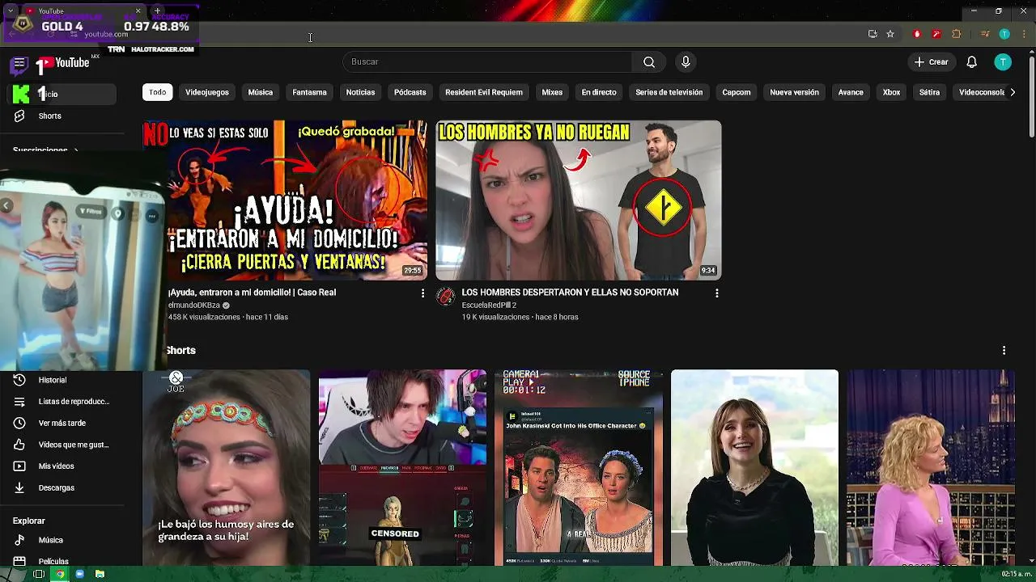Screen dimensions: 1036x582
Task: Open File Explorer in the taskbar
Action: coord(100,574)
